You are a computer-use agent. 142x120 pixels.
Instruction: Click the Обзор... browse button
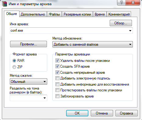(x=121, y=23)
